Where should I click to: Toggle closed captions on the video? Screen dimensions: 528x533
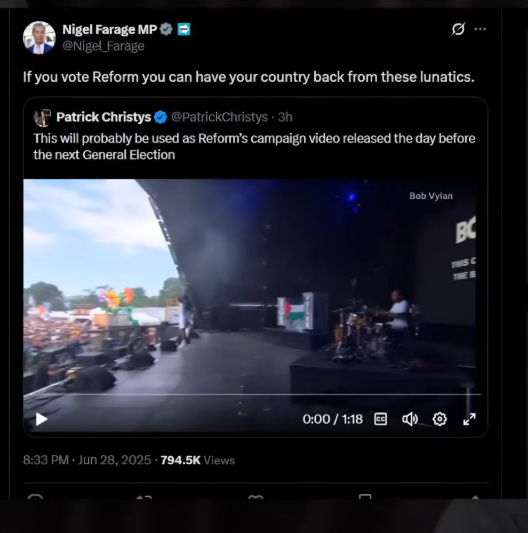tap(381, 419)
